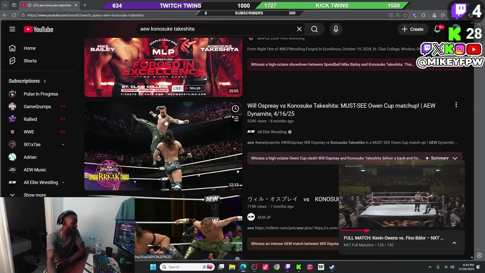Open OBS Studio from the taskbar
This screenshot has width=485, height=273.
coord(254,267)
